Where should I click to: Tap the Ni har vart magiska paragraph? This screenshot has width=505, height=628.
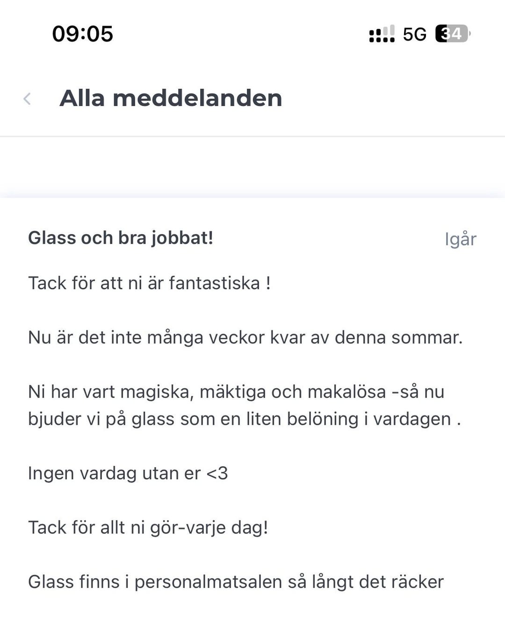pos(245,405)
